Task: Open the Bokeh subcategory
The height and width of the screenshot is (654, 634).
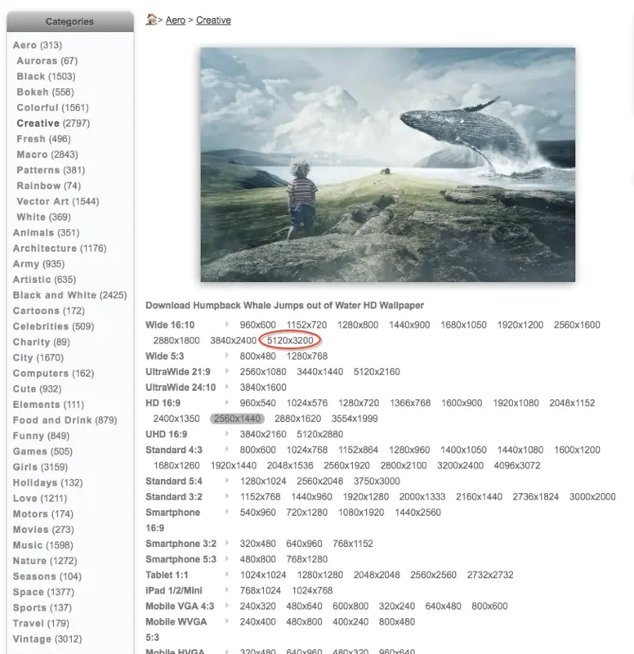Action: 45,92
